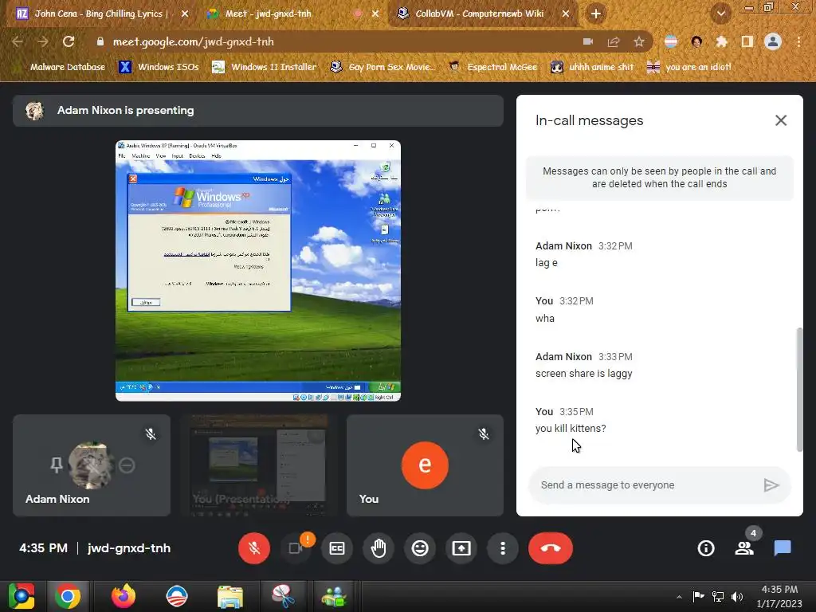Click the Chrome icon in the taskbar

click(68, 596)
